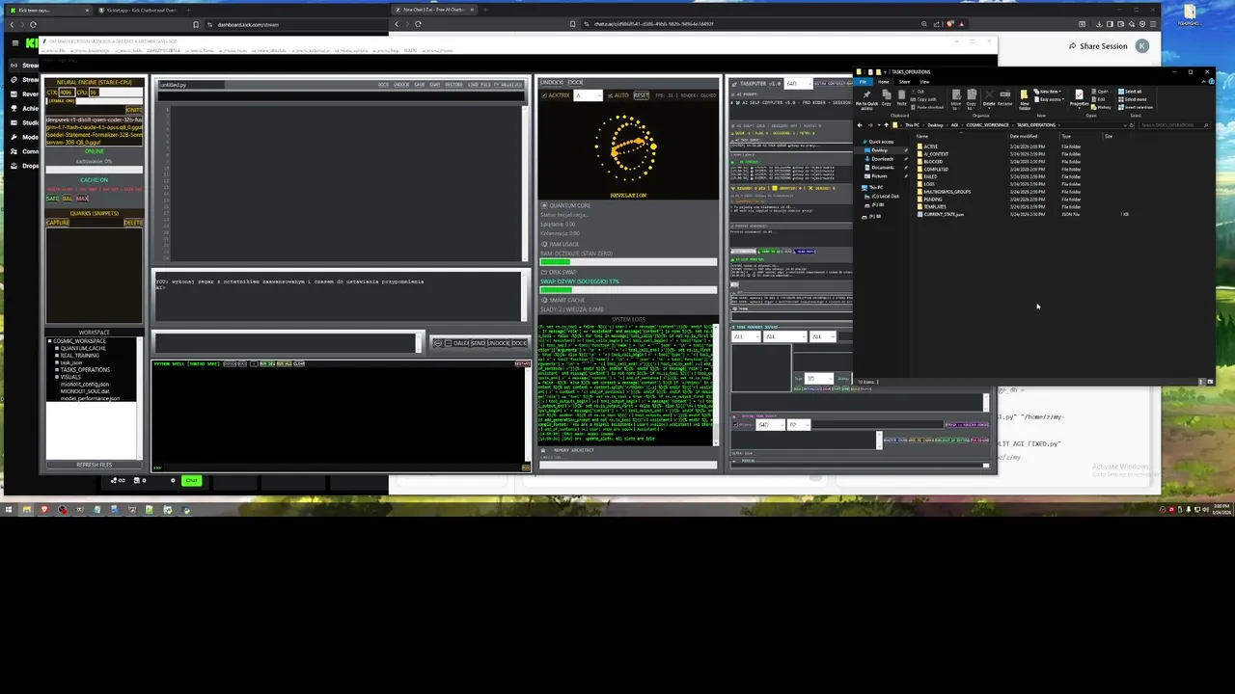Switch to the Share tab in Explorer
This screenshot has height=694, width=1235.
[904, 82]
